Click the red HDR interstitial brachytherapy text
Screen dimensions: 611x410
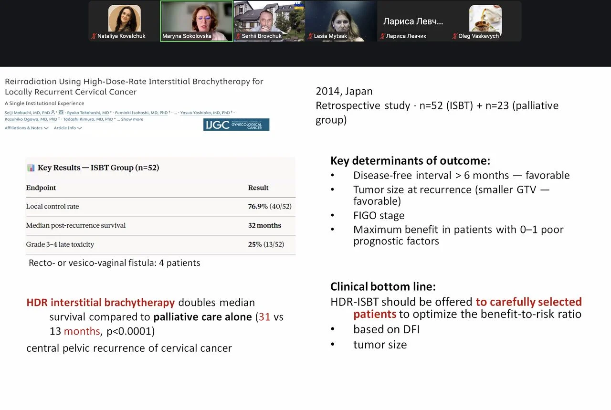pyautogui.click(x=101, y=303)
